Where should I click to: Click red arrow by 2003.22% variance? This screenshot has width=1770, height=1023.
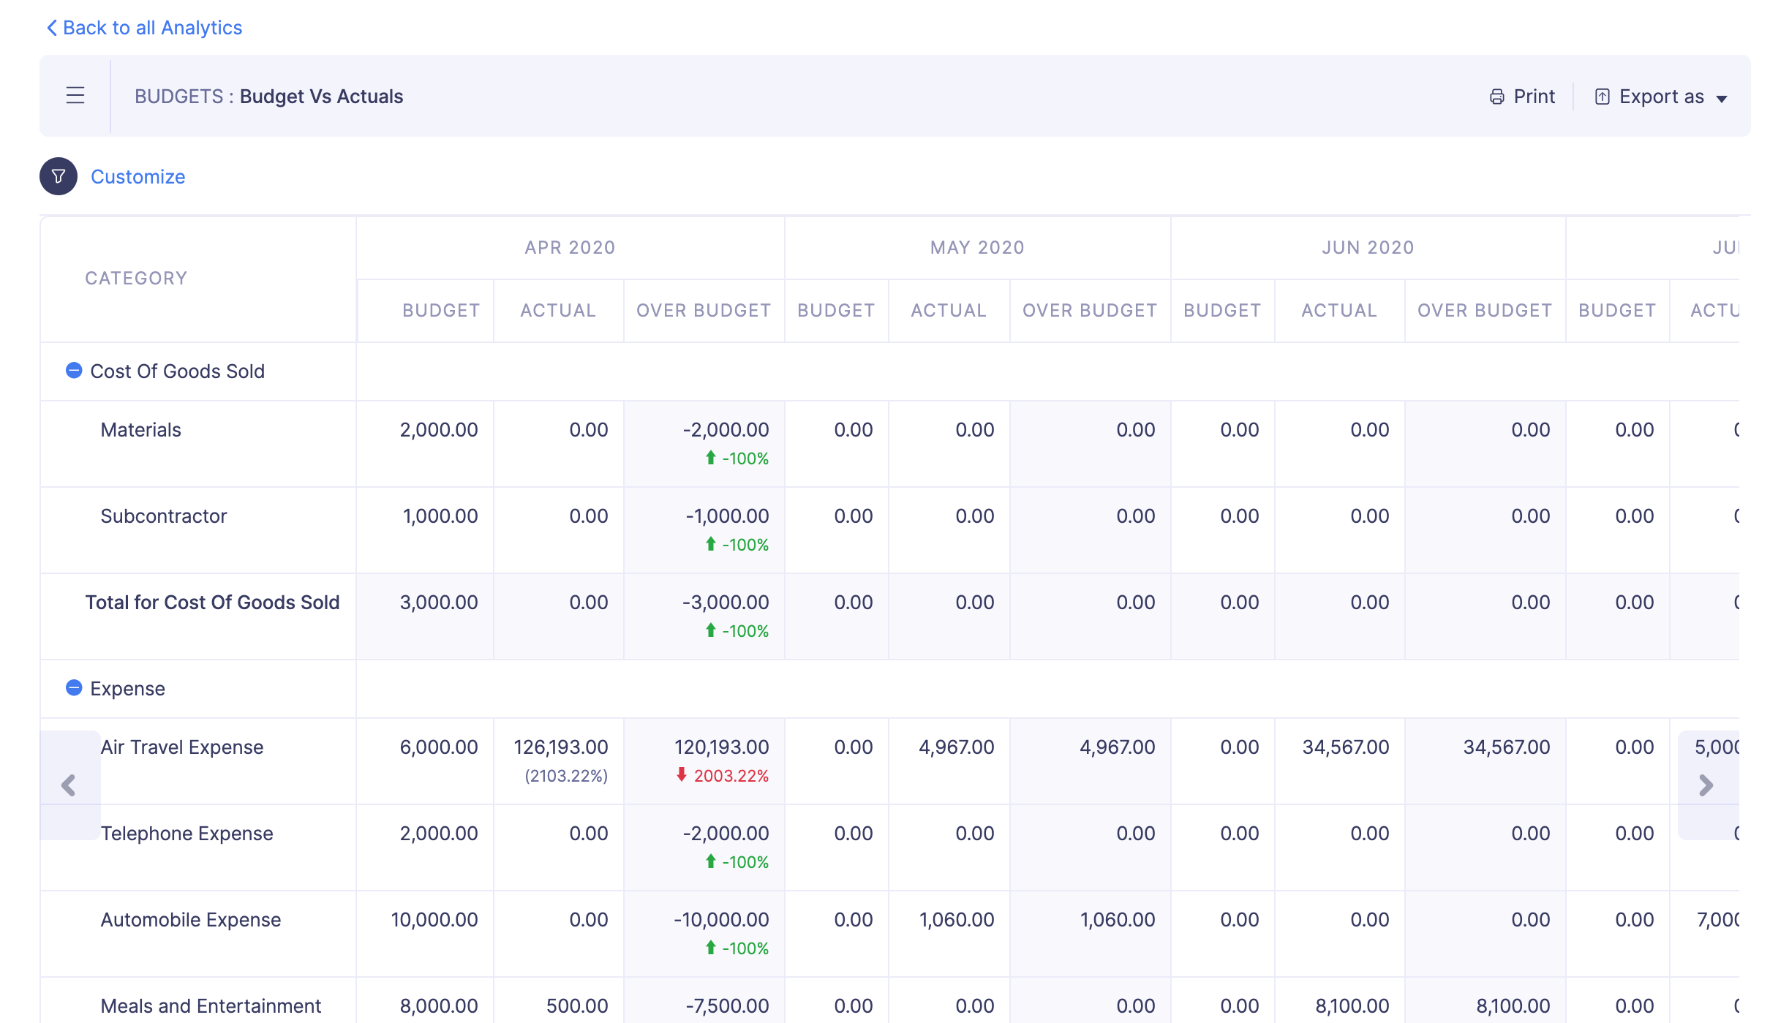point(681,774)
